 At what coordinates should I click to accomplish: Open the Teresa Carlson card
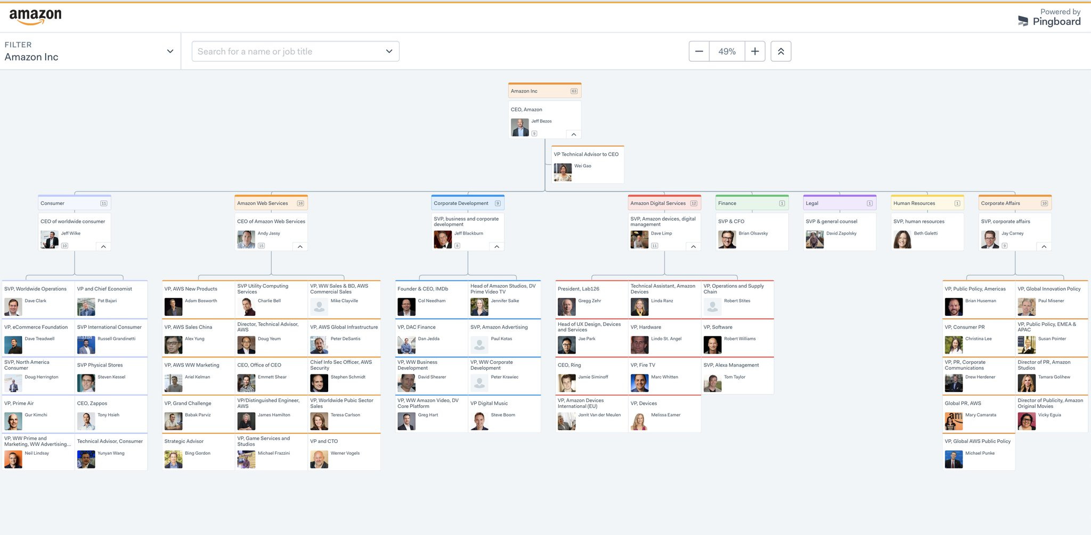tap(344, 414)
